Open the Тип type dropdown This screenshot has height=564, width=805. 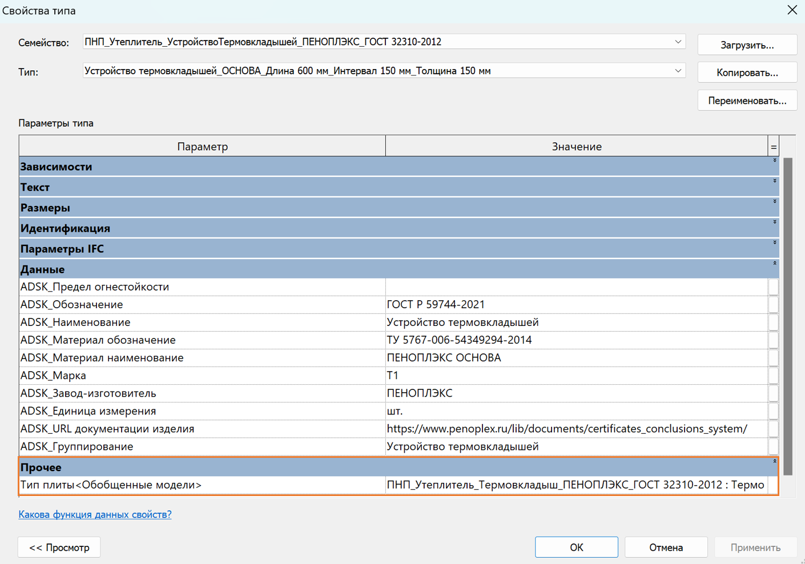point(384,71)
